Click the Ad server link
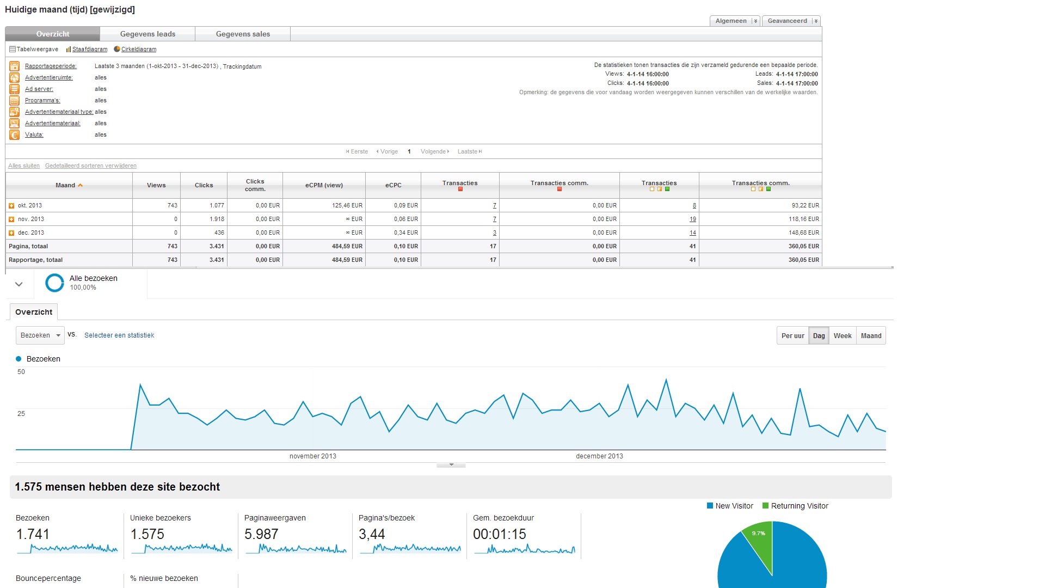This screenshot has height=588, width=1045. 39,89
